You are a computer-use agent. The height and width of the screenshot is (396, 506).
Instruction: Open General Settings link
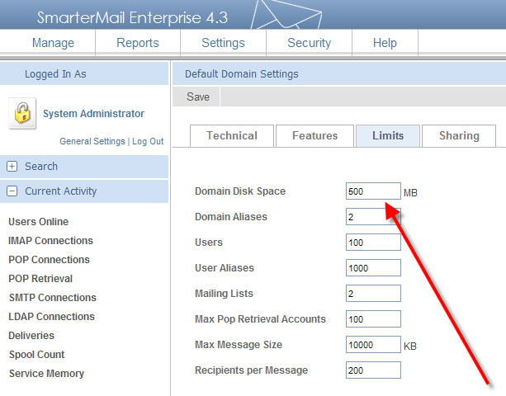(x=92, y=141)
